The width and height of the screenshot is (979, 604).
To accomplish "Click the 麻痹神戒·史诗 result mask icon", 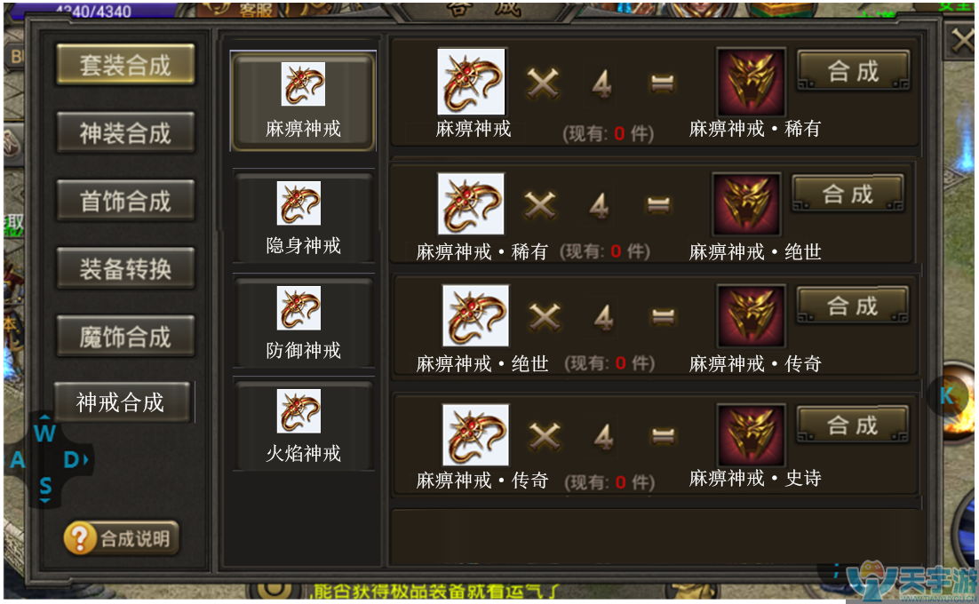I will tap(751, 435).
